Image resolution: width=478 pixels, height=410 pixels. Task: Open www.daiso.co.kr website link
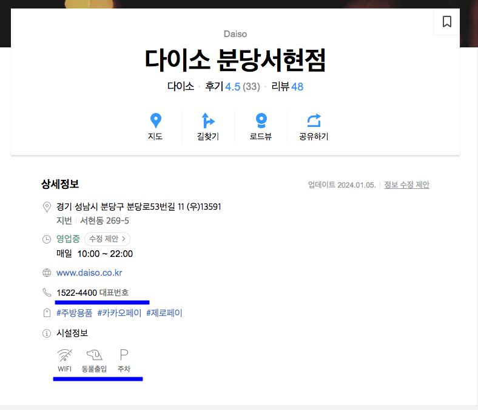[x=89, y=273]
